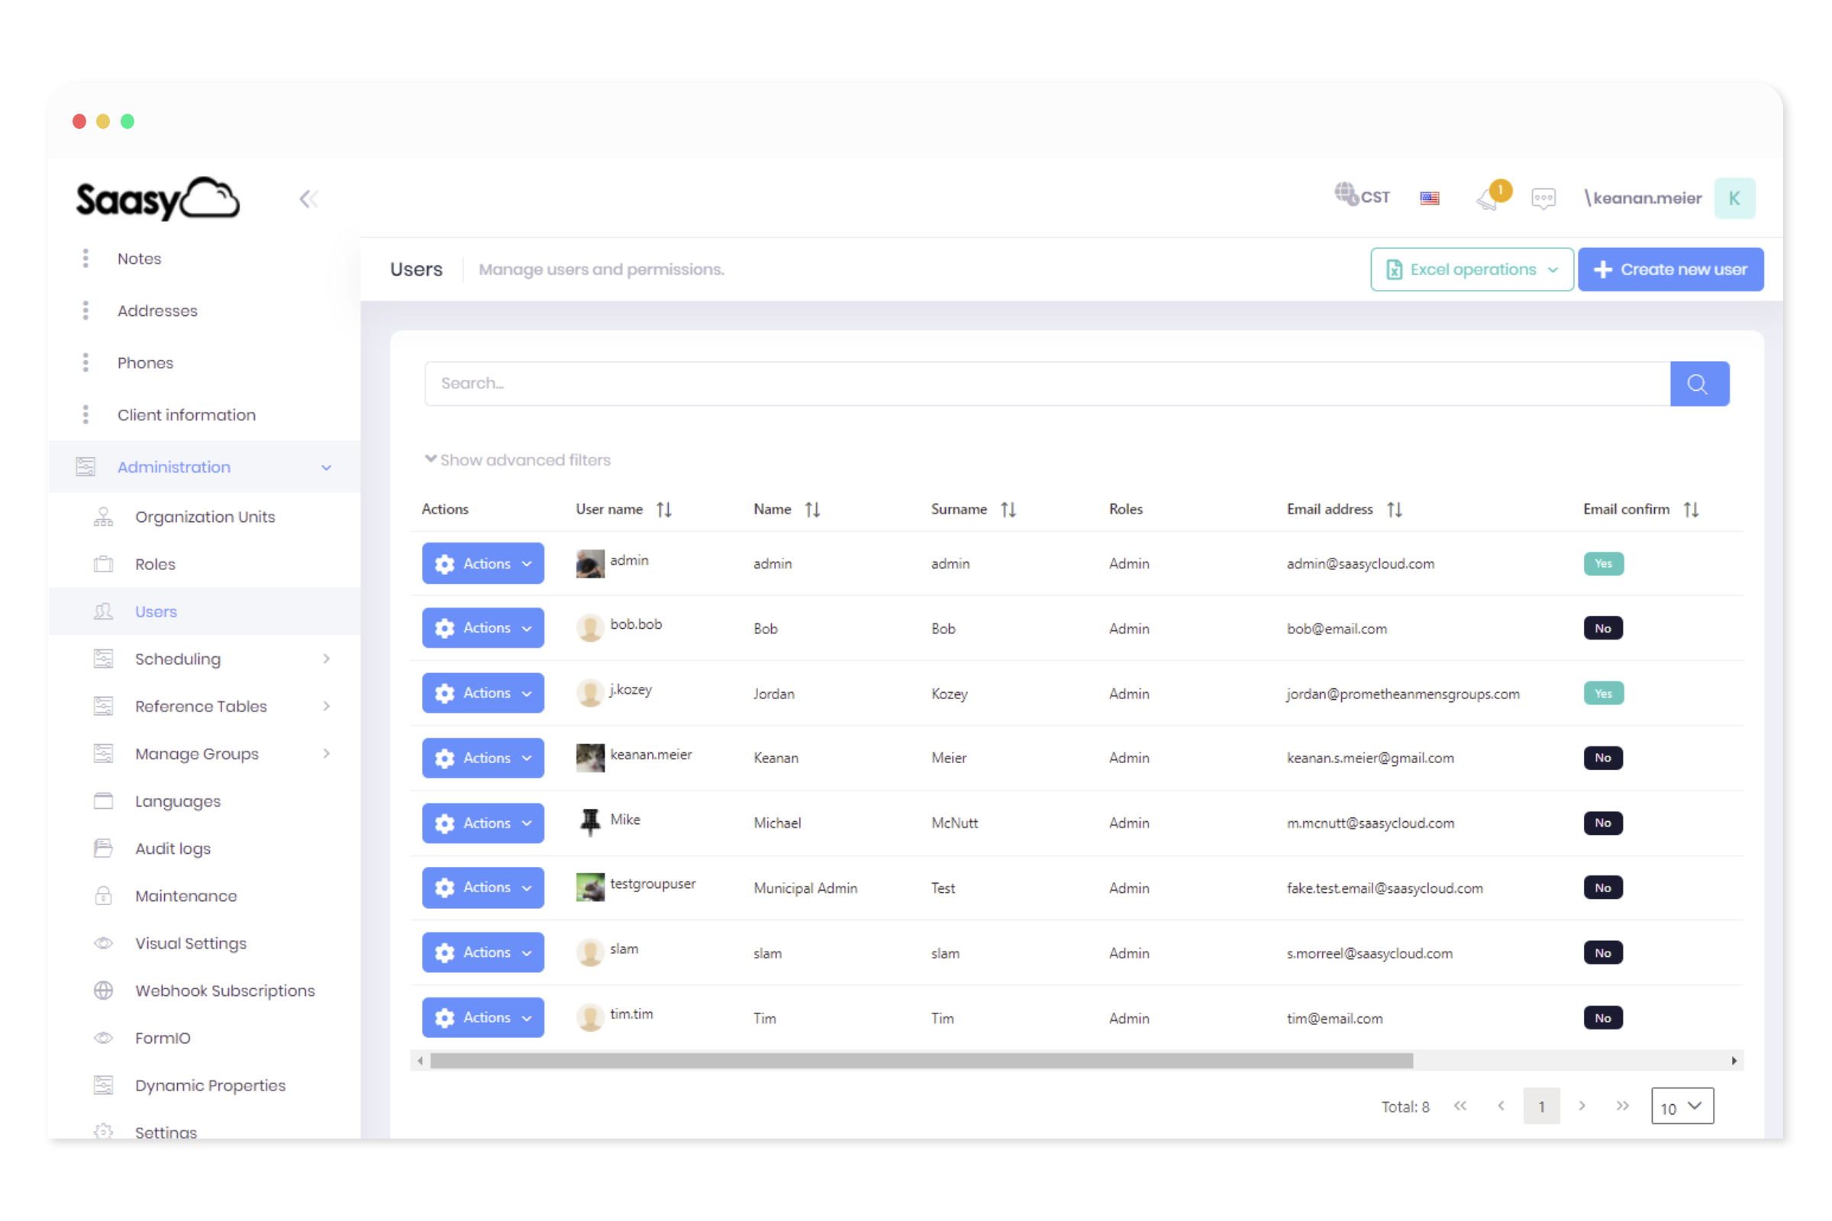Open the page size dropdown showing 10
1832x1221 pixels.
click(x=1682, y=1107)
